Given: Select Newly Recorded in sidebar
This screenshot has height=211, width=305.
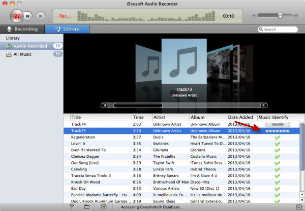Looking at the screenshot, I should tap(32, 46).
